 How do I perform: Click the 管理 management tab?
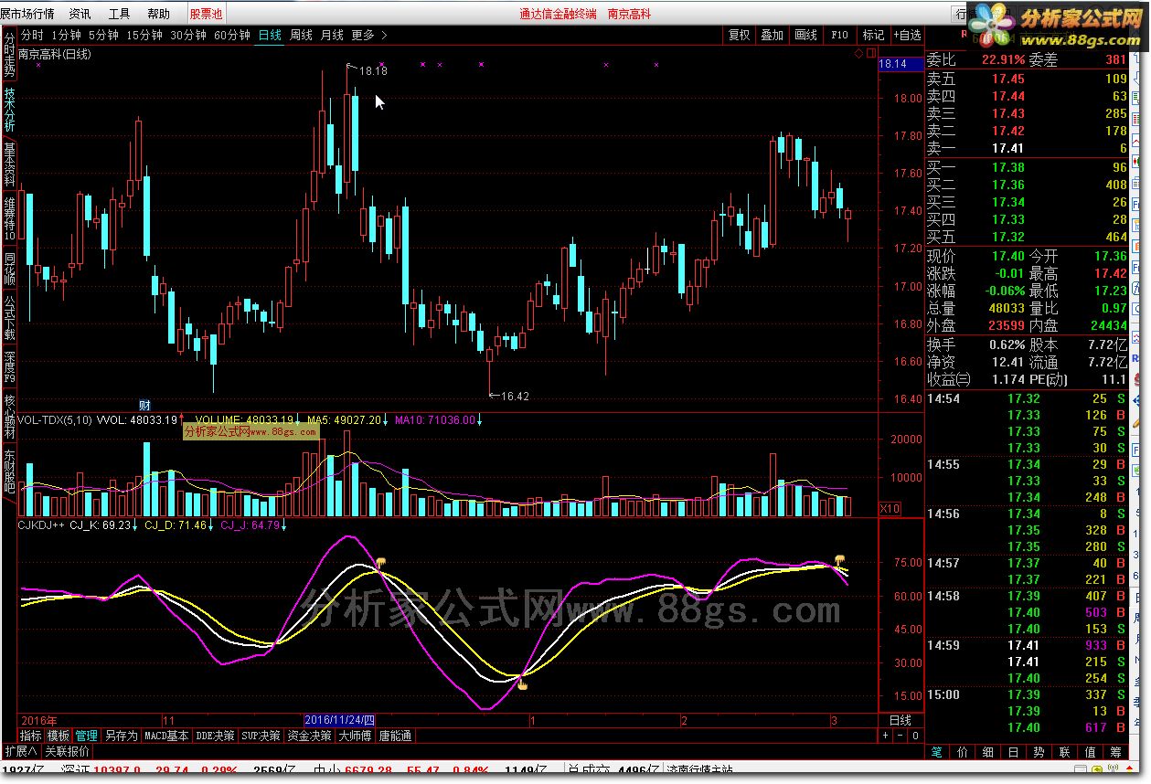click(x=87, y=736)
